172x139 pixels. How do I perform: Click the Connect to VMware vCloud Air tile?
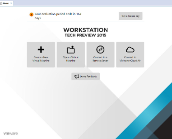click(x=130, y=55)
